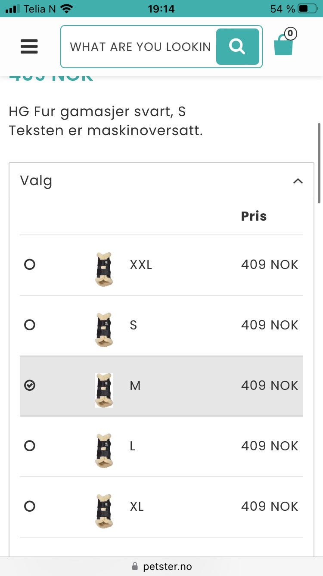Tap the XL size product thumbnail

point(103,511)
